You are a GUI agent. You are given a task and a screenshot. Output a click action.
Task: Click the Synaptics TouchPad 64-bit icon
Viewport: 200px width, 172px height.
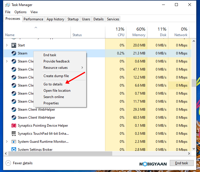tap(14, 134)
